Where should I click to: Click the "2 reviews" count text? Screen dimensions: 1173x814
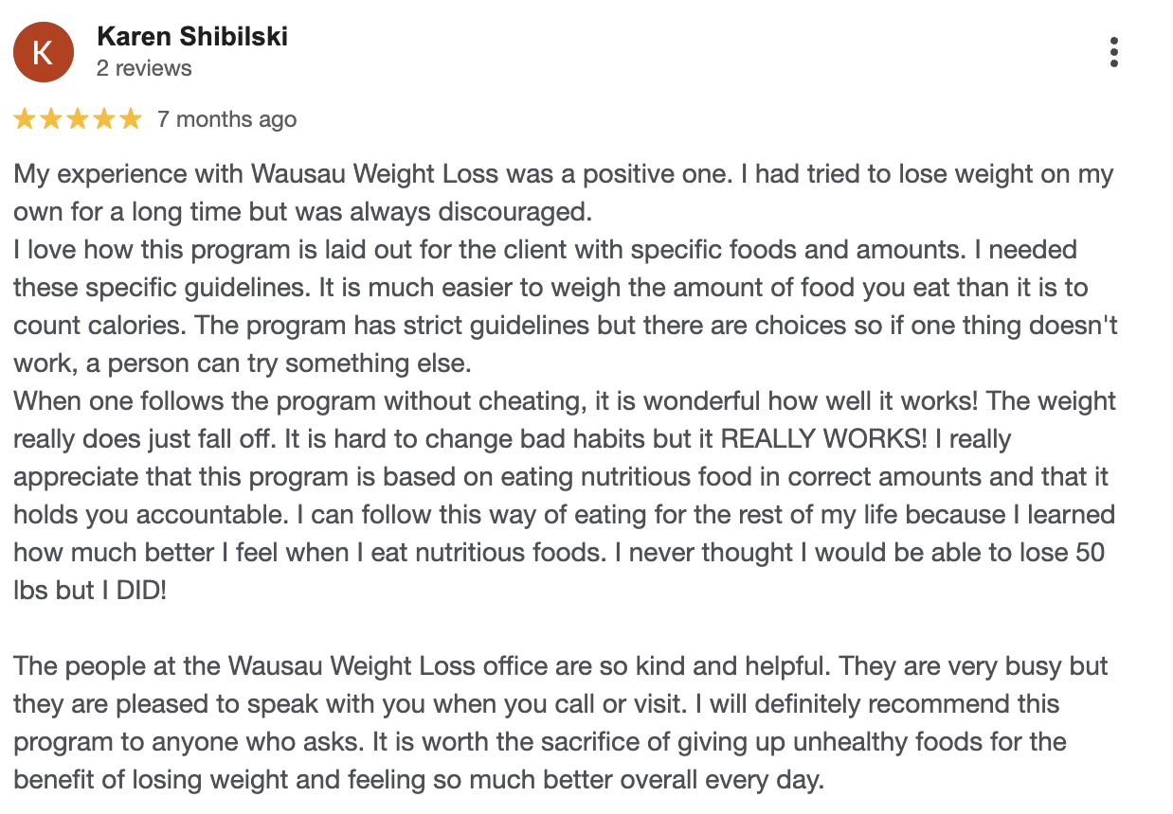144,68
